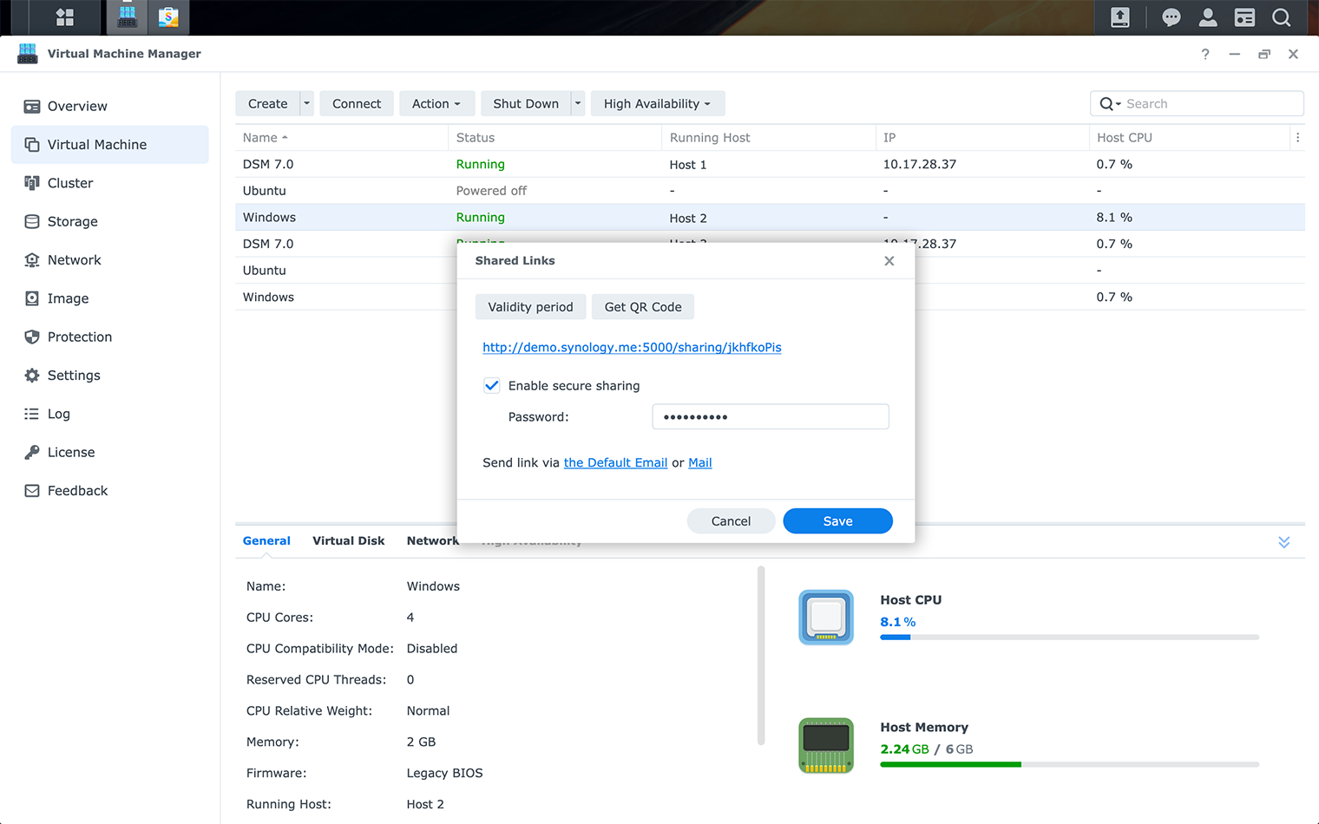Switch to the General tab
The height and width of the screenshot is (824, 1319).
pyautogui.click(x=266, y=540)
